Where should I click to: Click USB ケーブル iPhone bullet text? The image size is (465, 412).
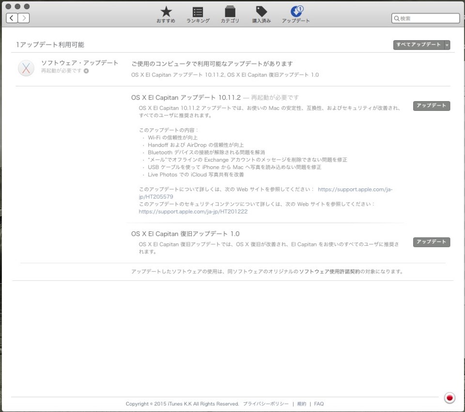[234, 168]
